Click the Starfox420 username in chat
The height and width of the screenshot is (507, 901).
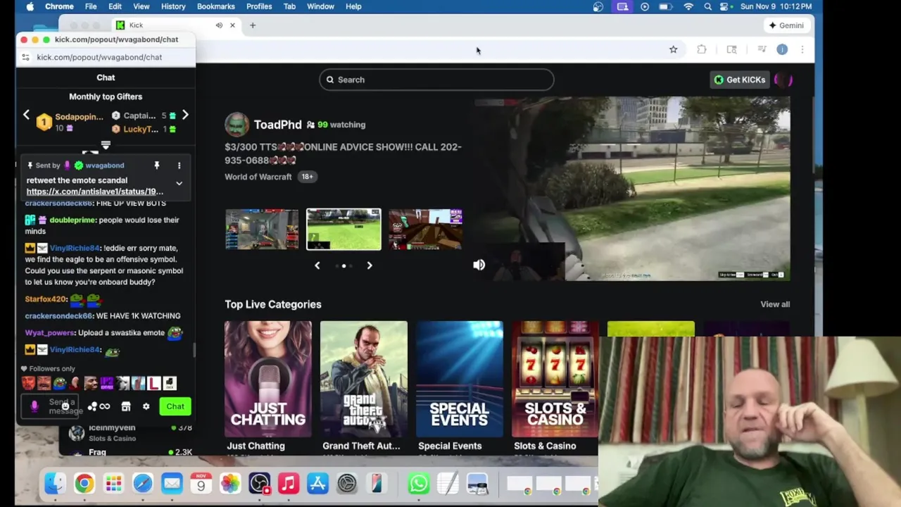46,299
